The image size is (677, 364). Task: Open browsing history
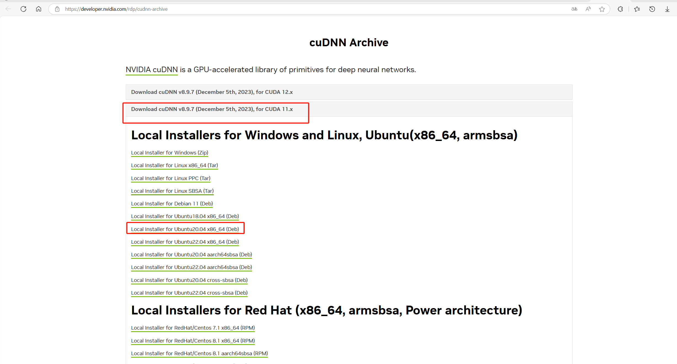pyautogui.click(x=652, y=9)
